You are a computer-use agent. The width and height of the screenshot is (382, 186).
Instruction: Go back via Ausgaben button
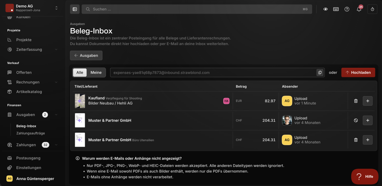[86, 56]
